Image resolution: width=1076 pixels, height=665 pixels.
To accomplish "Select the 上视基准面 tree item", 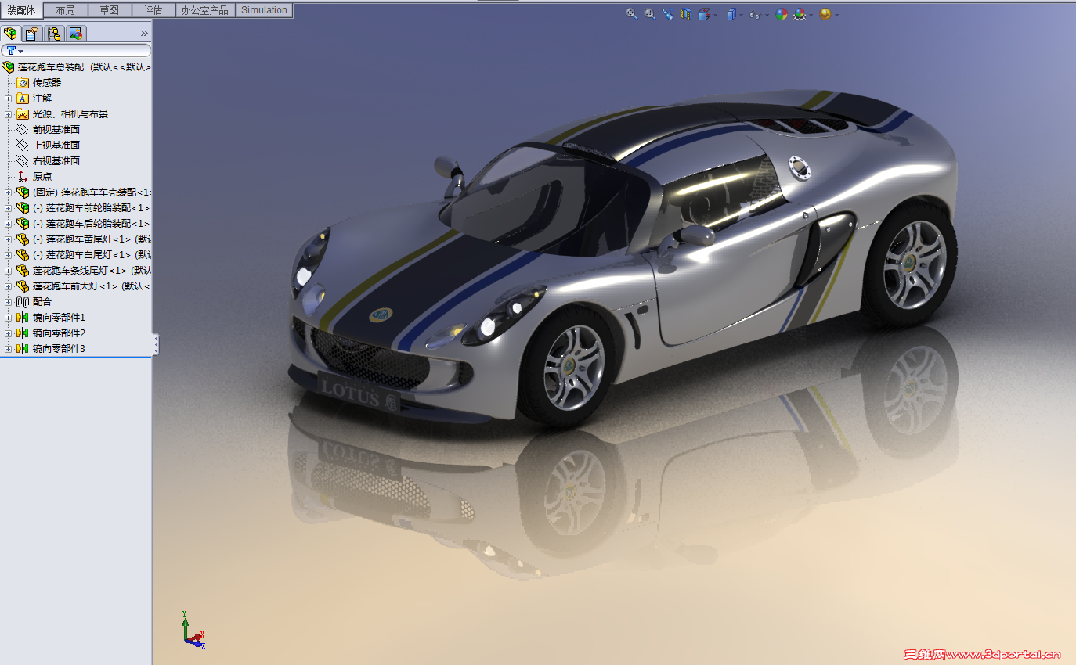I will [x=56, y=145].
